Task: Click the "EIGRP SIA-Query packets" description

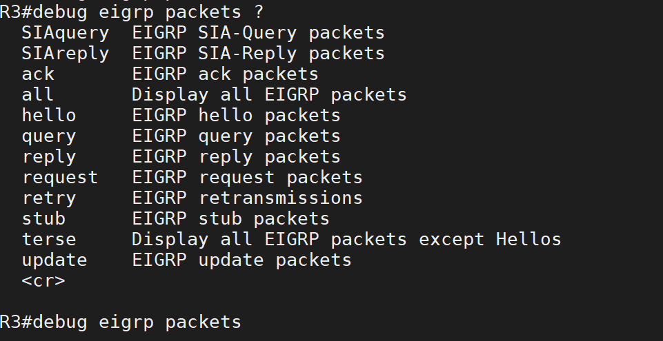Action: pos(258,32)
